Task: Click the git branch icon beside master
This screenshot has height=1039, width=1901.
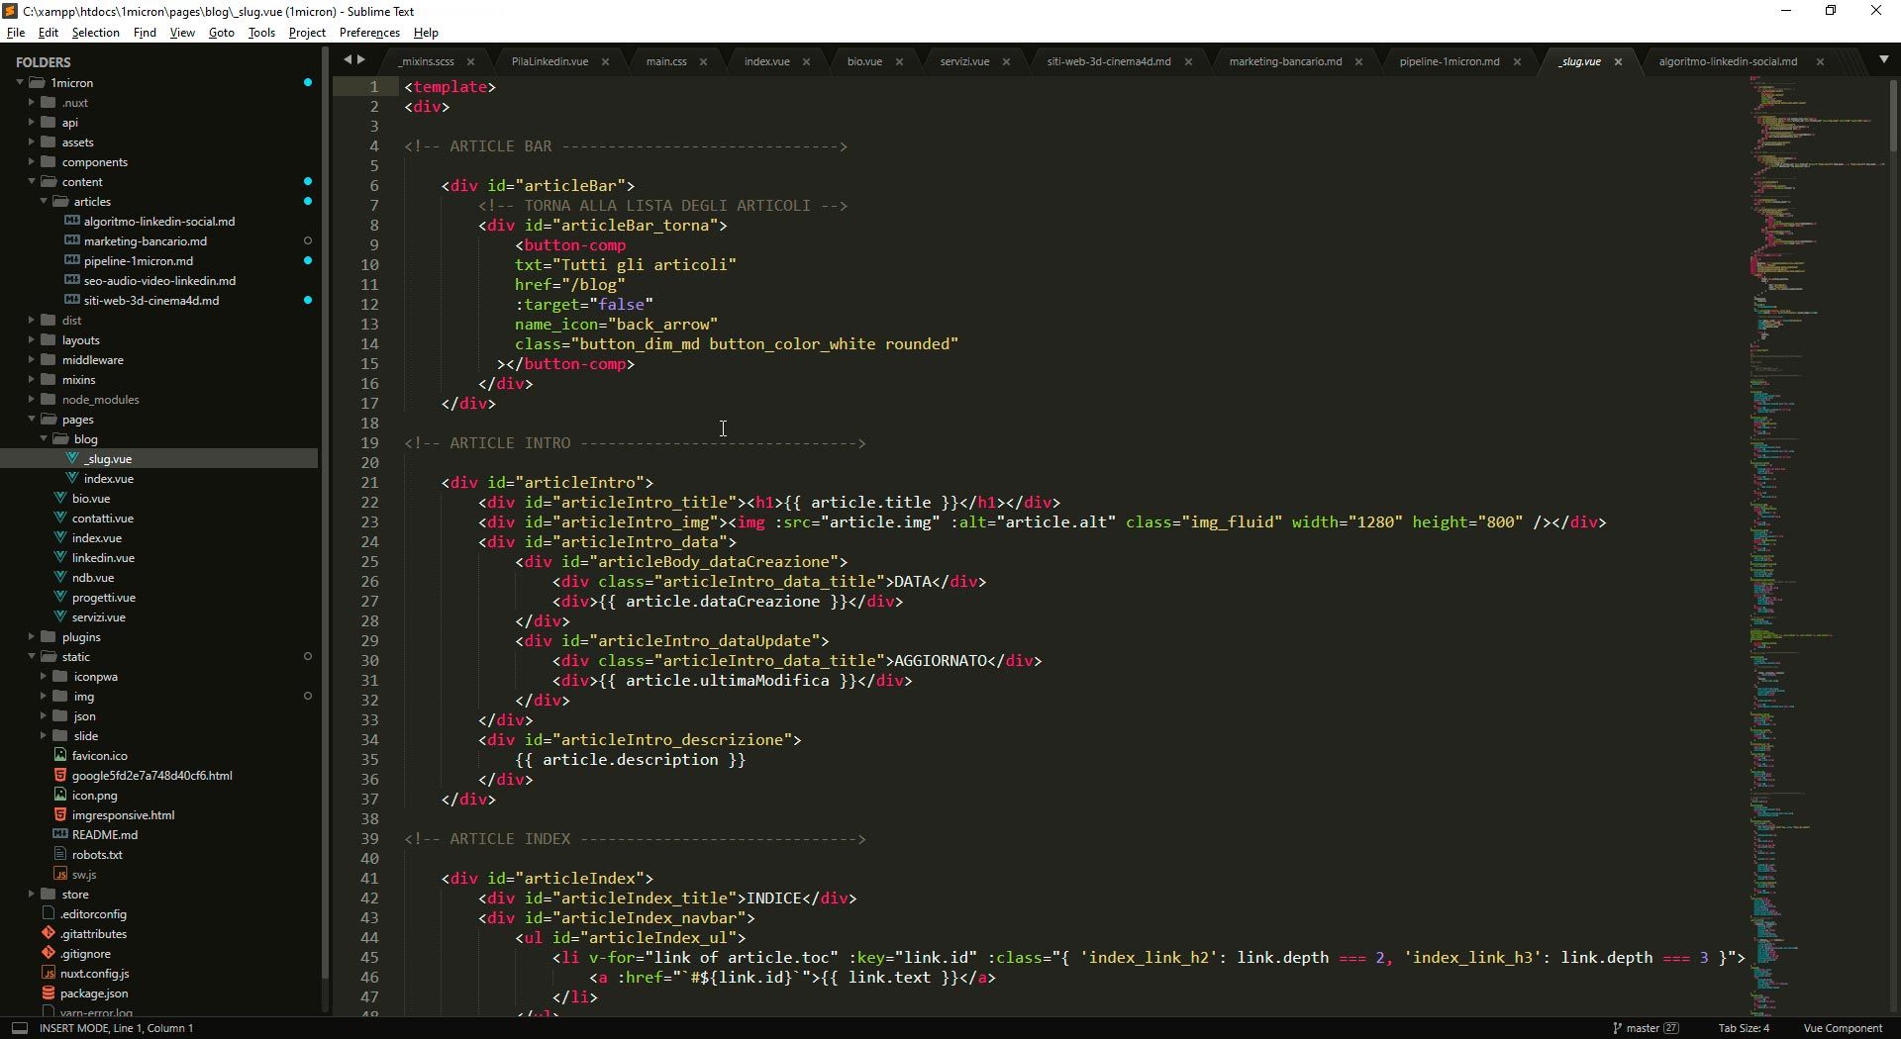Action: pos(1617,1028)
